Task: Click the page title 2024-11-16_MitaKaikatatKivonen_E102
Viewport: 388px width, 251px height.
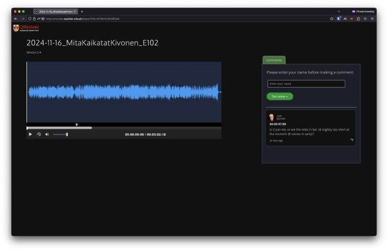Action: [x=92, y=43]
